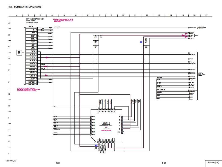The height and width of the screenshot is (167, 222).
Task: Click page number 4-23
Action: coord(58,163)
